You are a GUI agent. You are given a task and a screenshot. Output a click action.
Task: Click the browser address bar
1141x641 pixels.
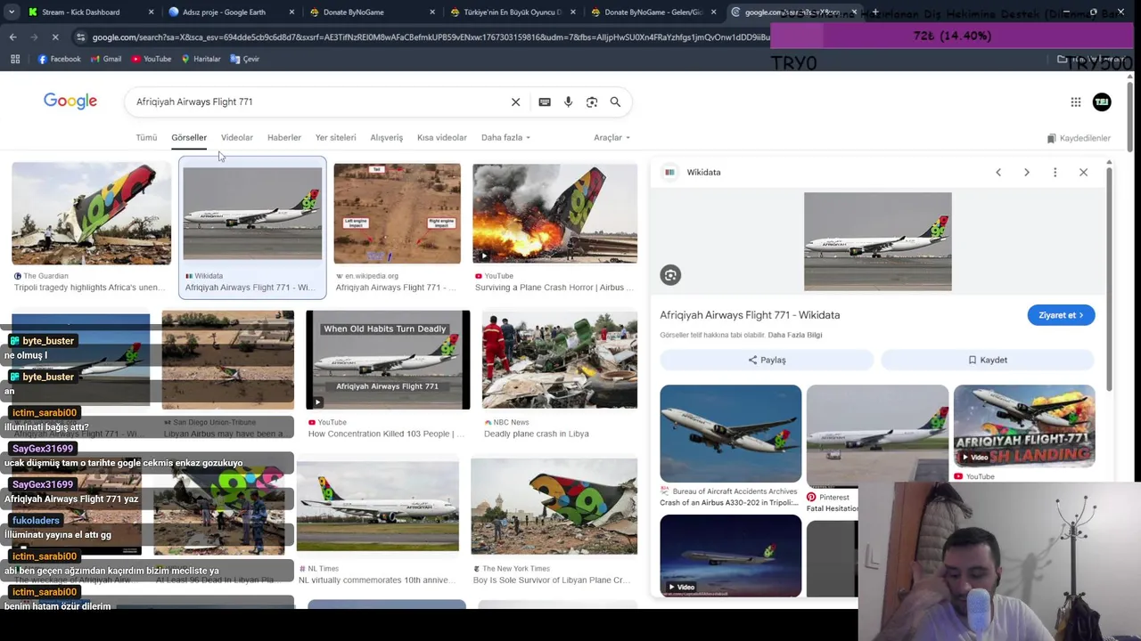428,37
